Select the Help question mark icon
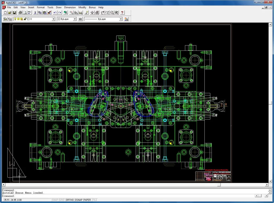The width and height of the screenshot is (274, 203). 122,12
